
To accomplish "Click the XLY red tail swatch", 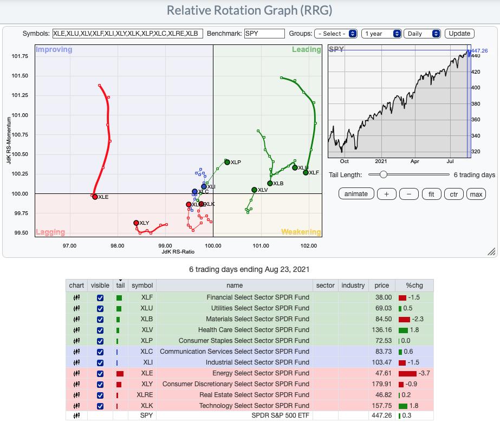I will point(119,385).
